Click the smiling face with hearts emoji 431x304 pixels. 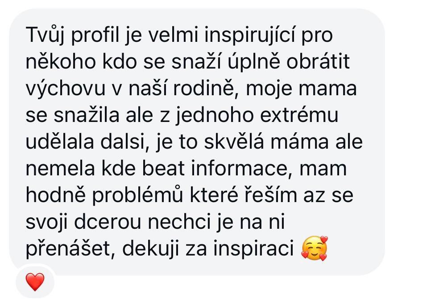click(x=315, y=248)
